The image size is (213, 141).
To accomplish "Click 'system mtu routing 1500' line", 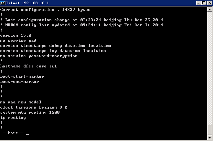I will point(30,112).
